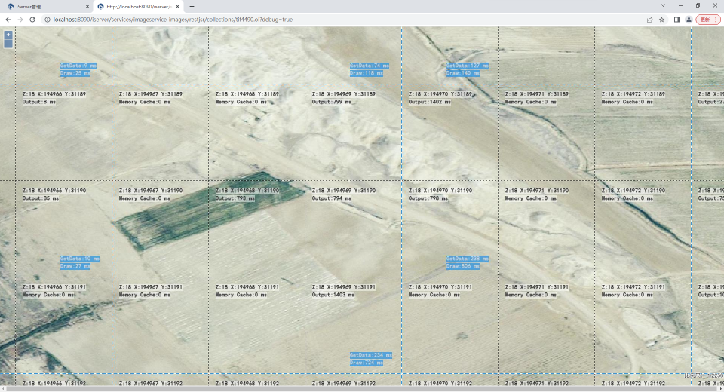The width and height of the screenshot is (724, 392).
Task: Select the localhost:8090 iserver tab
Action: [x=136, y=6]
